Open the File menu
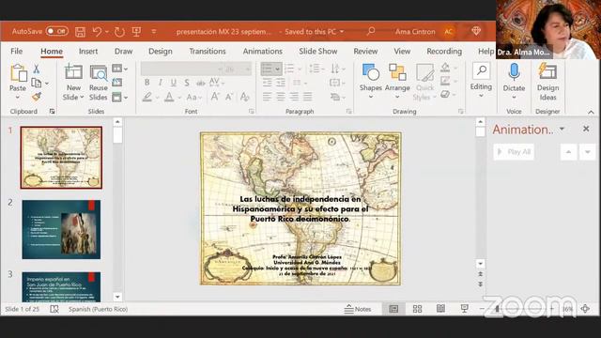Screen dimensions: 601x338 [17, 51]
